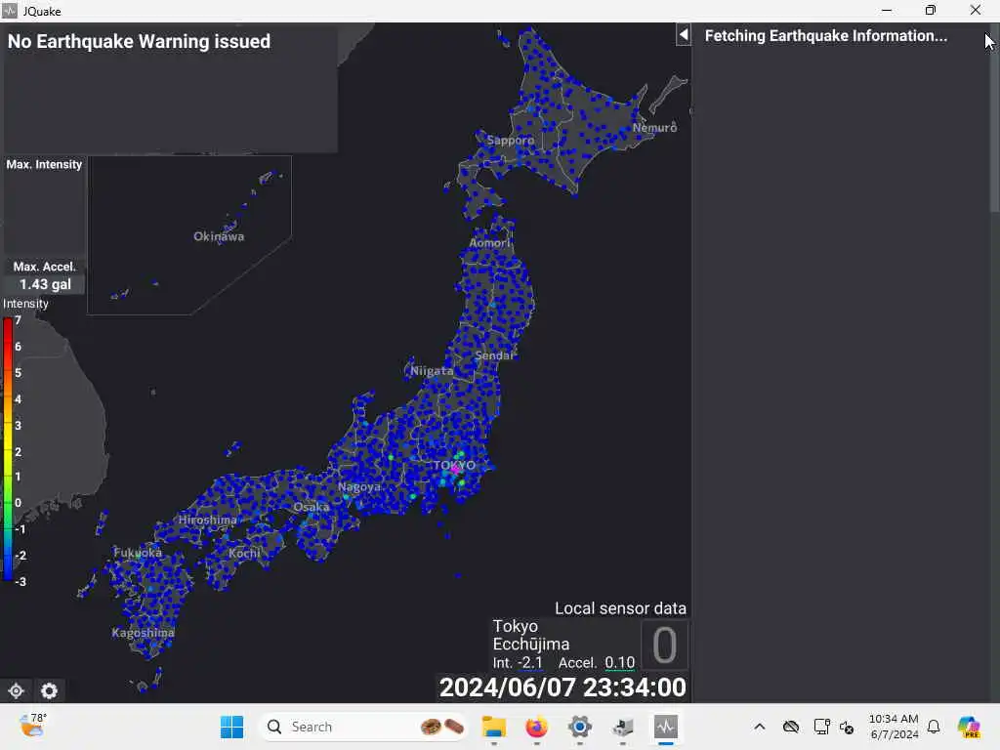Click the Sapporo city label

click(510, 141)
